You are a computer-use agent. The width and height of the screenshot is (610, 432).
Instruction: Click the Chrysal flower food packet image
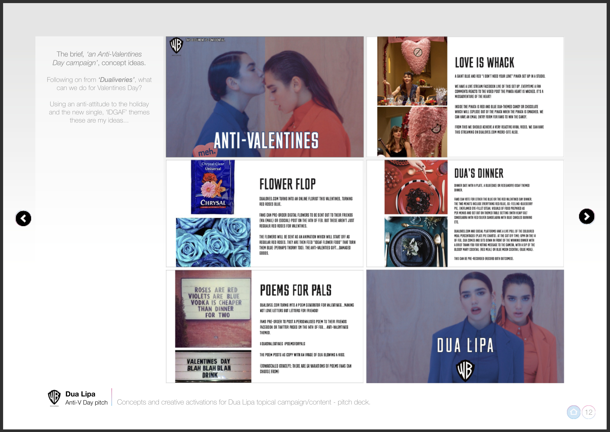(213, 187)
